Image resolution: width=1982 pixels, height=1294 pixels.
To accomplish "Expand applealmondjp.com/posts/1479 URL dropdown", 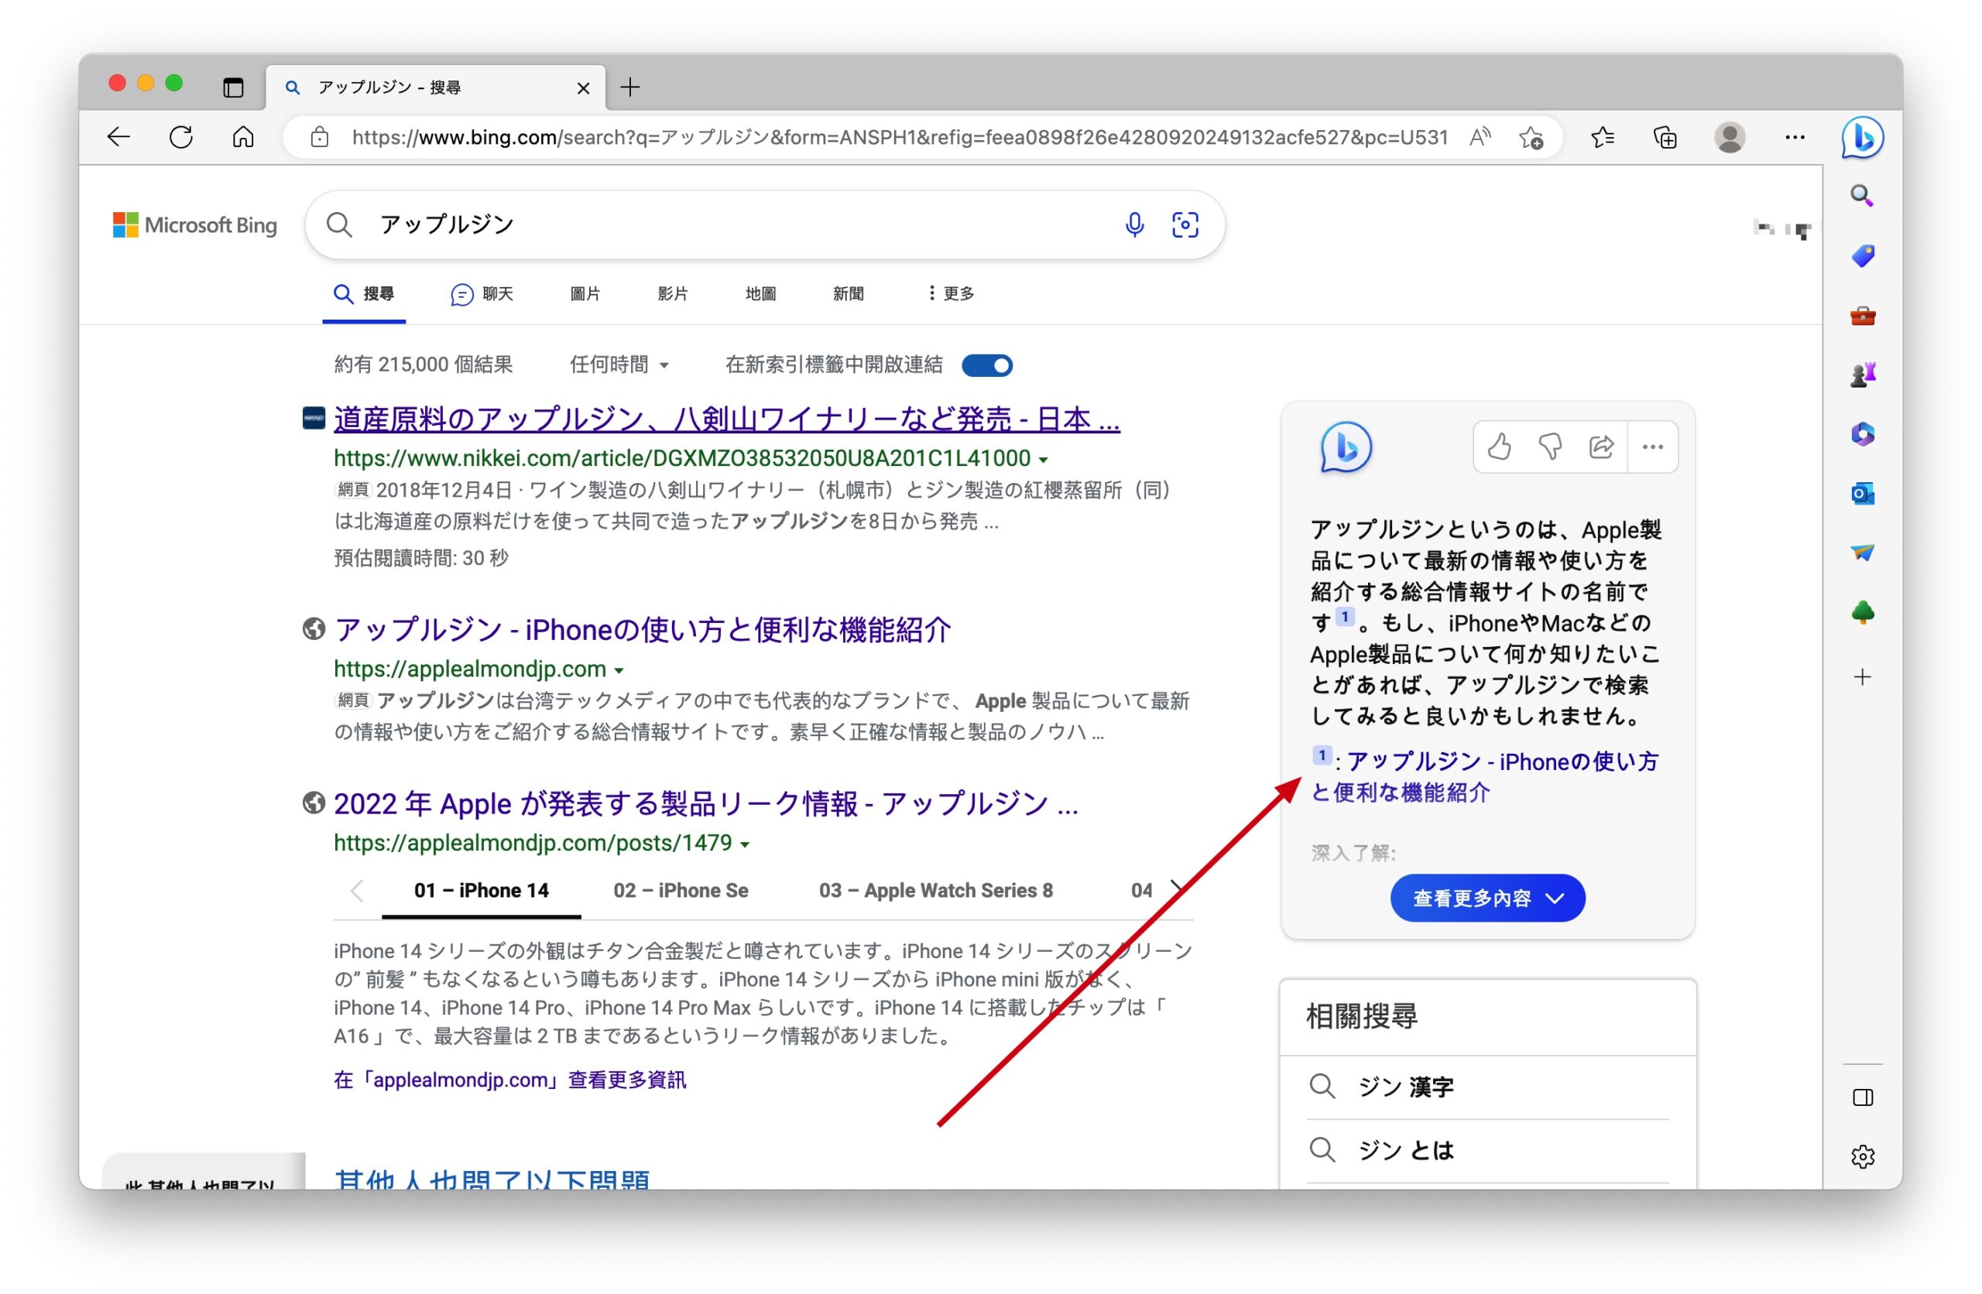I will coord(745,844).
